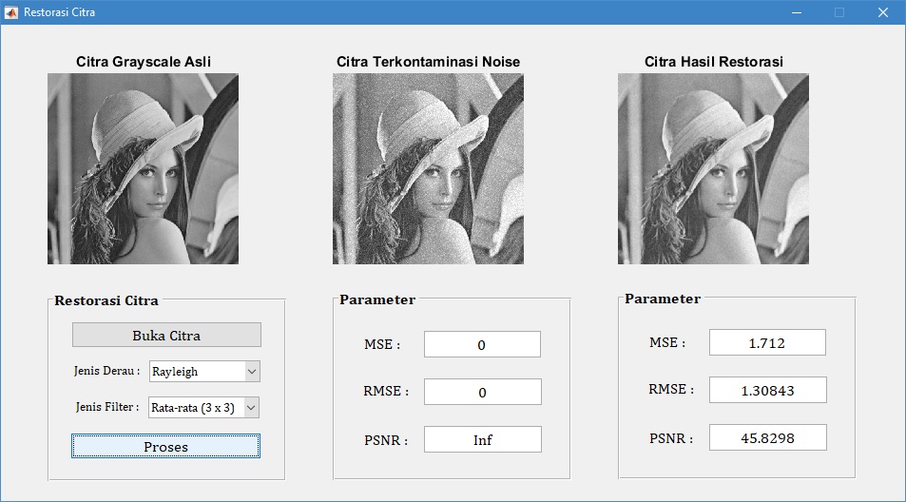
Task: Open the Jenis Derau dropdown
Action: click(204, 371)
